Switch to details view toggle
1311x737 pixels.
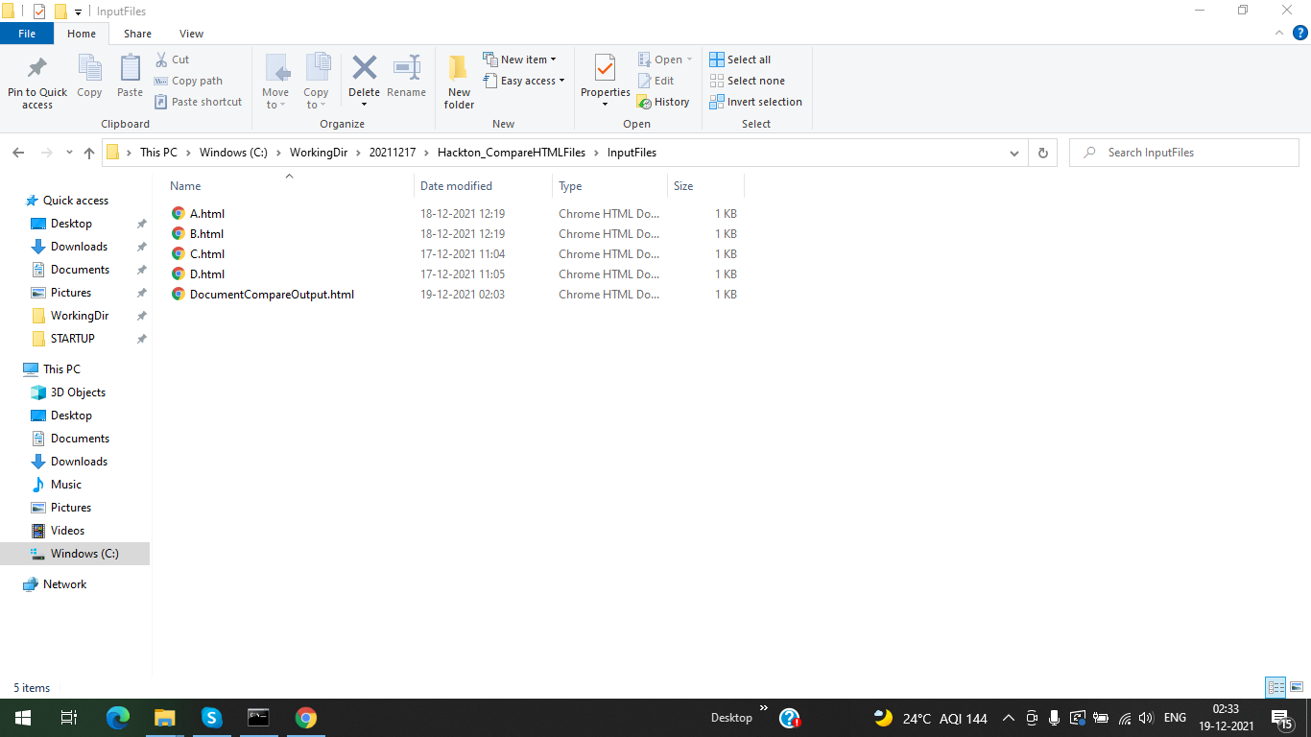[1275, 687]
